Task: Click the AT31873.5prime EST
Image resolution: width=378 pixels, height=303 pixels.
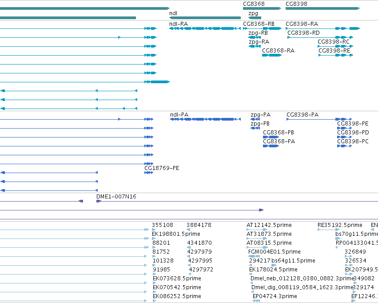Action: 257,238
